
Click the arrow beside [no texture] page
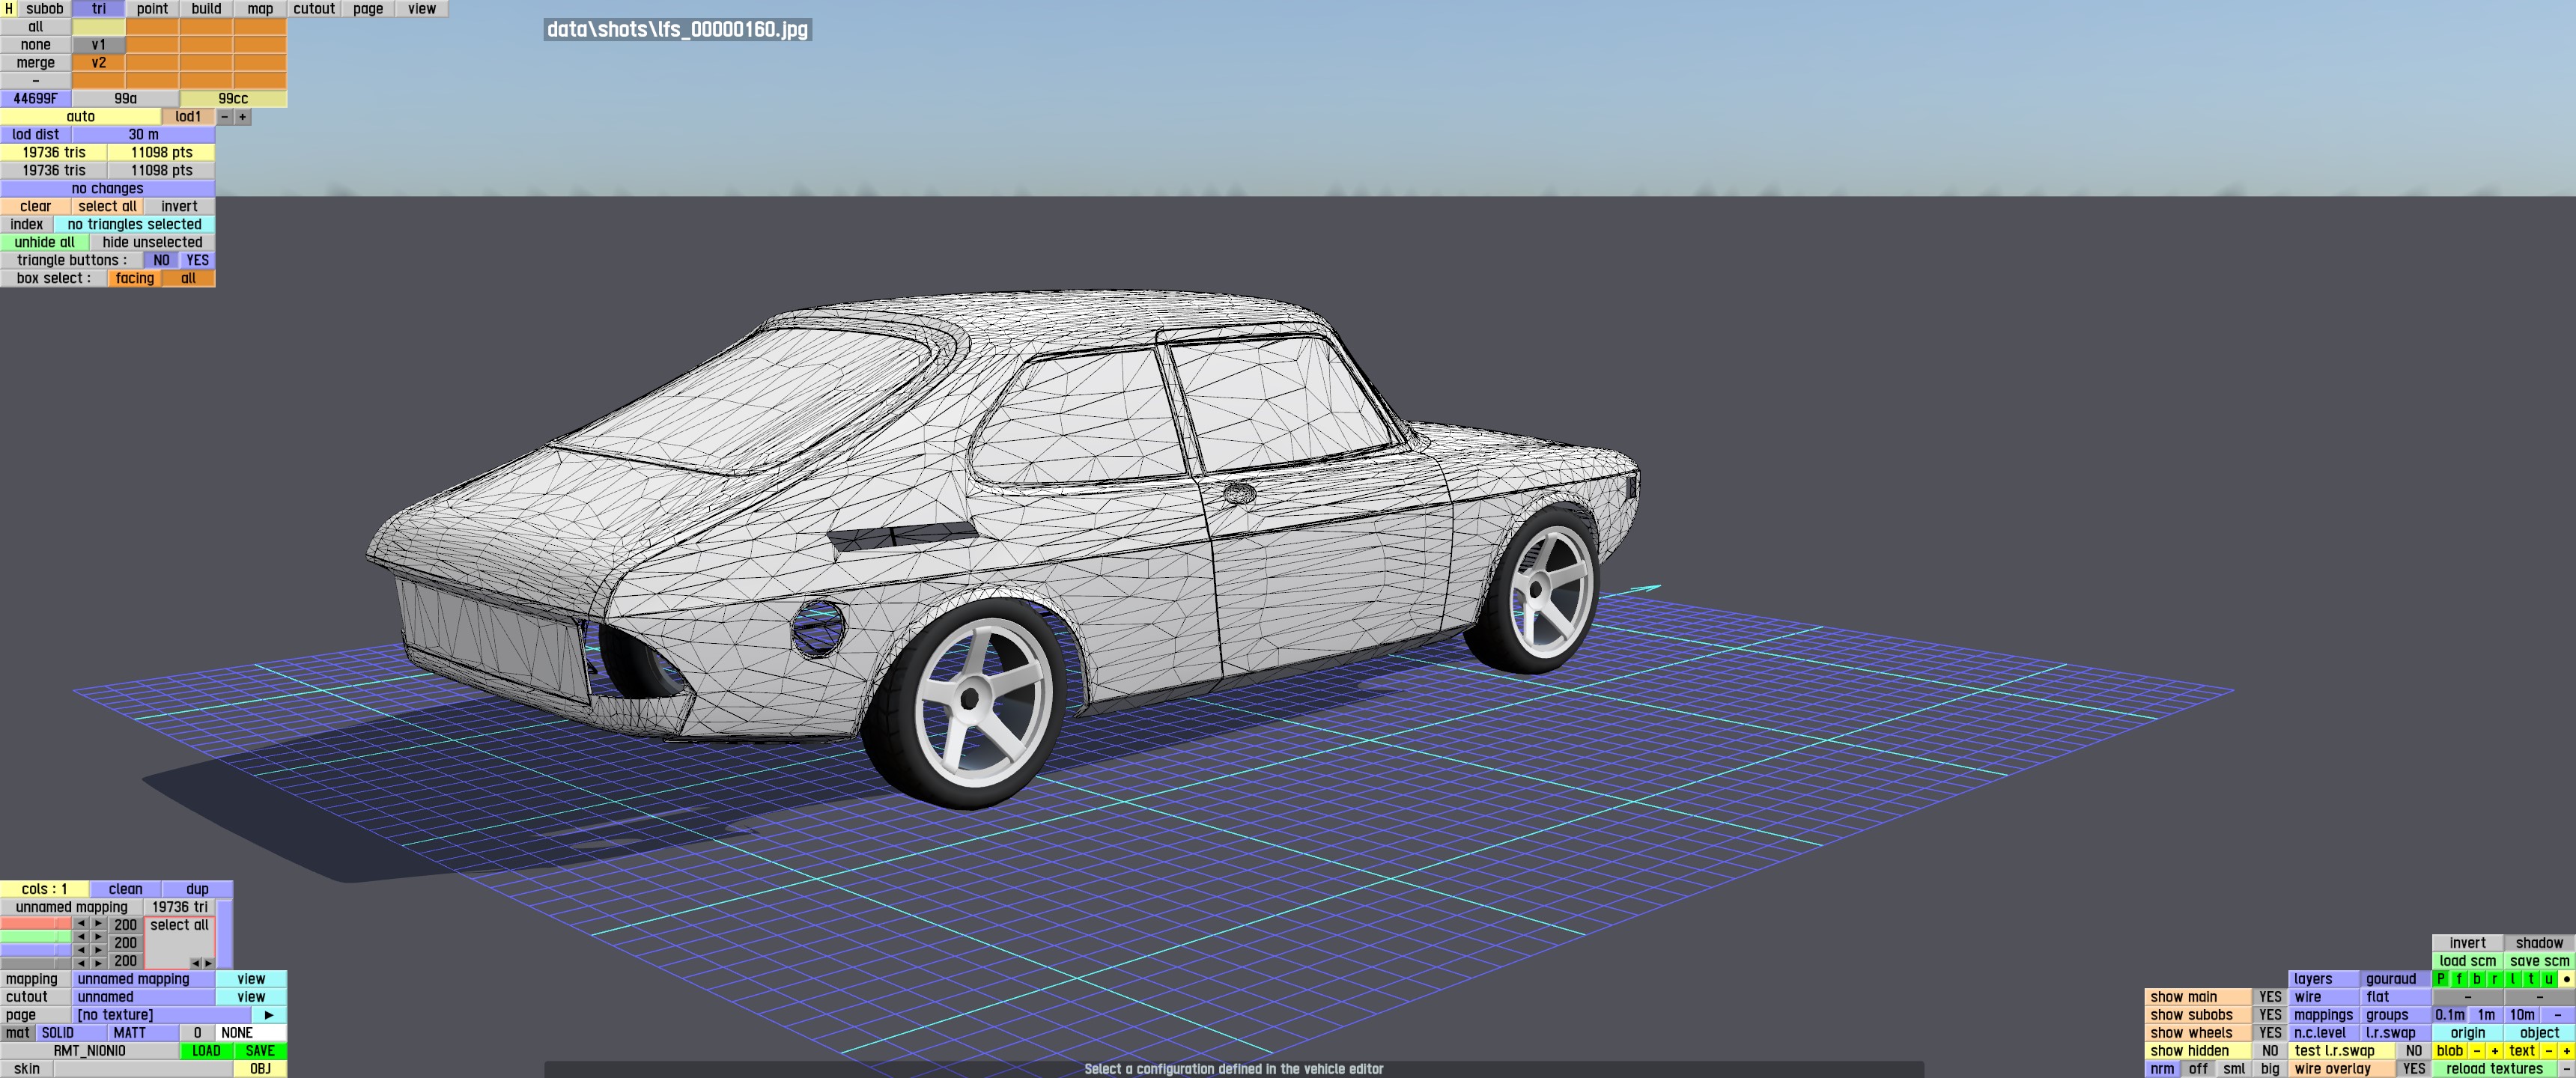pos(268,1015)
